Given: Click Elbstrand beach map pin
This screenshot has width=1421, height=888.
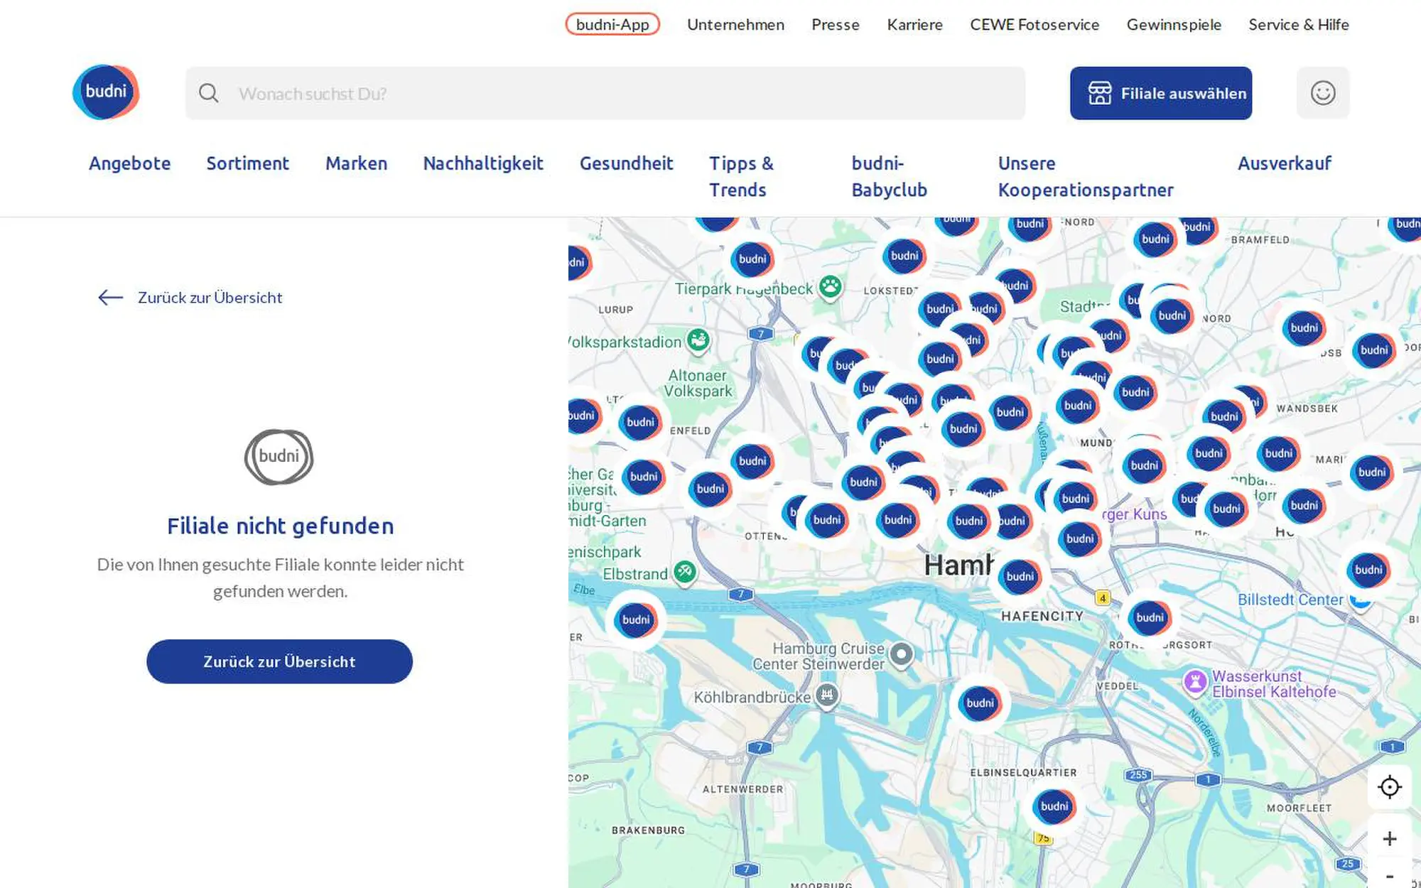Looking at the screenshot, I should pyautogui.click(x=684, y=572).
